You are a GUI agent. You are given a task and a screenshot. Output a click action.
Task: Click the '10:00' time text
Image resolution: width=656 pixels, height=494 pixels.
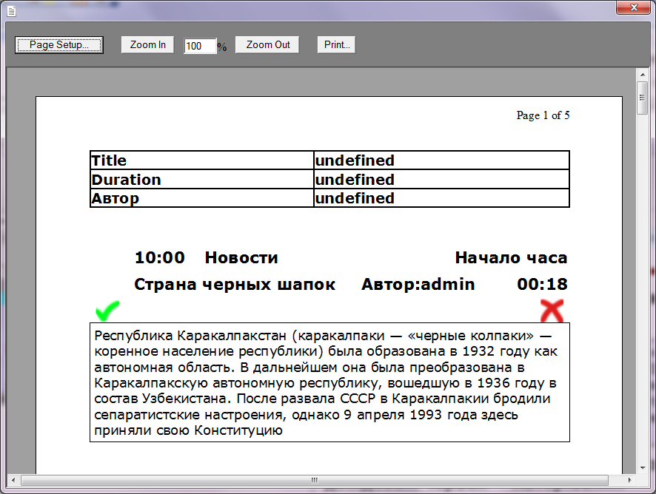tap(159, 257)
